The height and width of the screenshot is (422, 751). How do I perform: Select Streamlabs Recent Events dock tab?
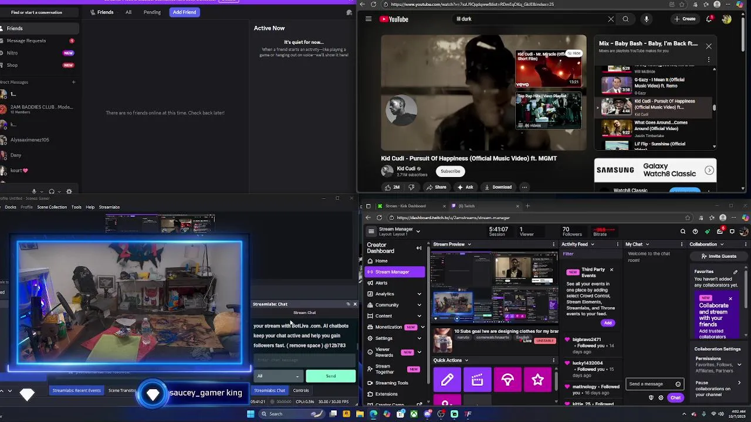pyautogui.click(x=76, y=390)
